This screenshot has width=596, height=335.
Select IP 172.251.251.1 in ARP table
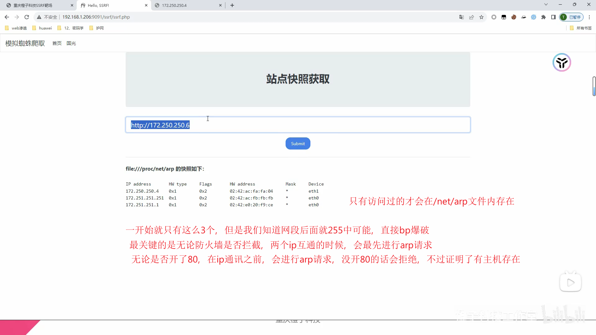(142, 205)
